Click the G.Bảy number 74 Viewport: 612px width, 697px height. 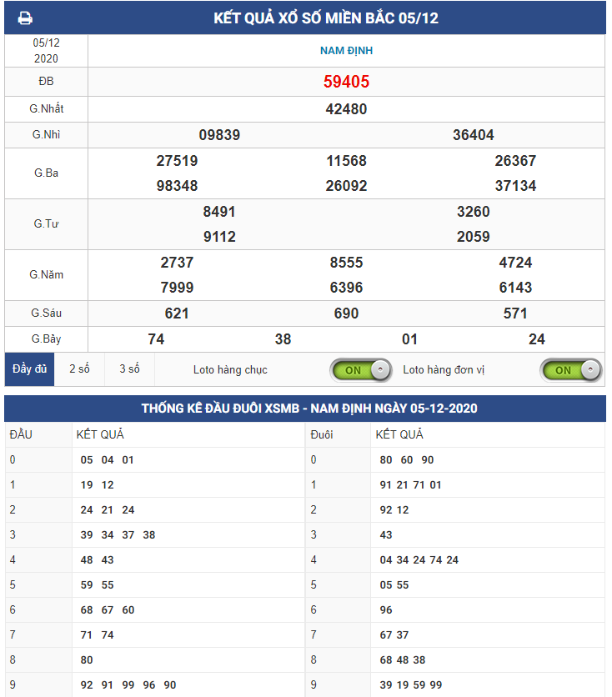click(156, 339)
